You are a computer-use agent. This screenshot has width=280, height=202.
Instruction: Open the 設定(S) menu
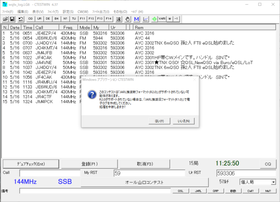point(68,12)
